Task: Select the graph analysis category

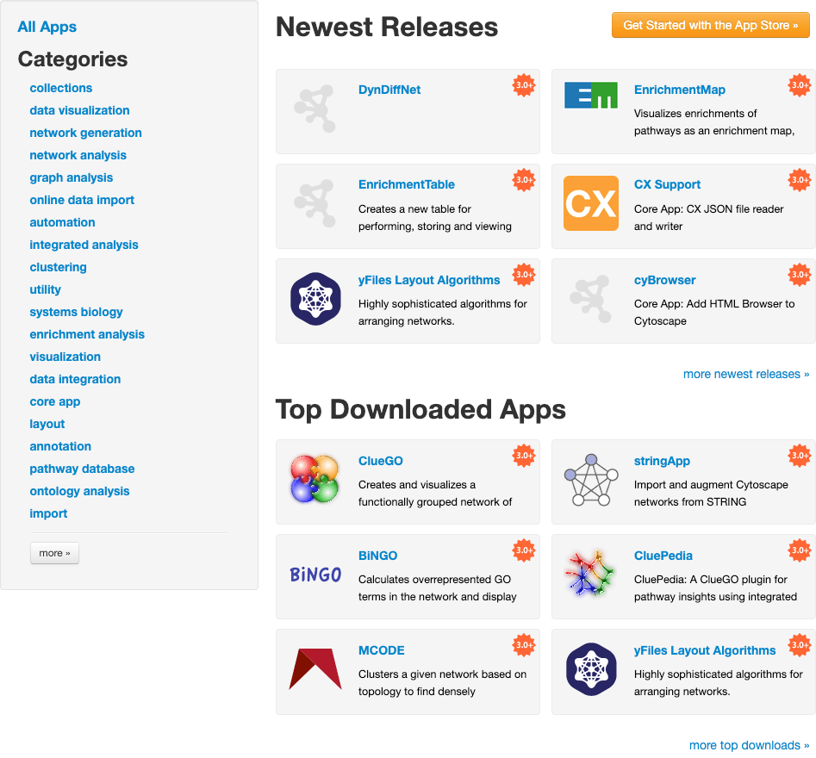Action: pos(72,177)
